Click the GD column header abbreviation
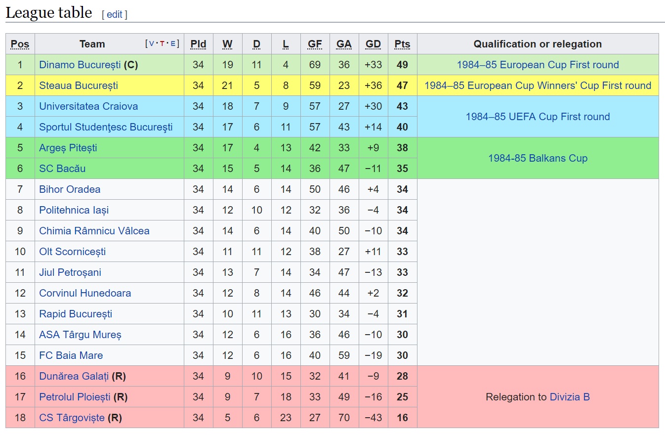Viewport: 665px width, 437px height. point(373,44)
